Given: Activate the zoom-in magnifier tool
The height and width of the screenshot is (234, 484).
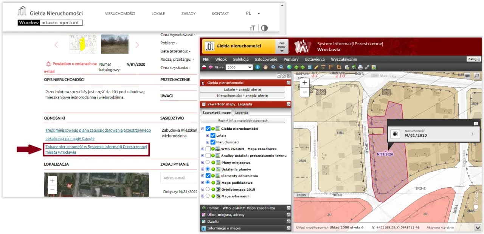Looking at the screenshot, I should 273,67.
